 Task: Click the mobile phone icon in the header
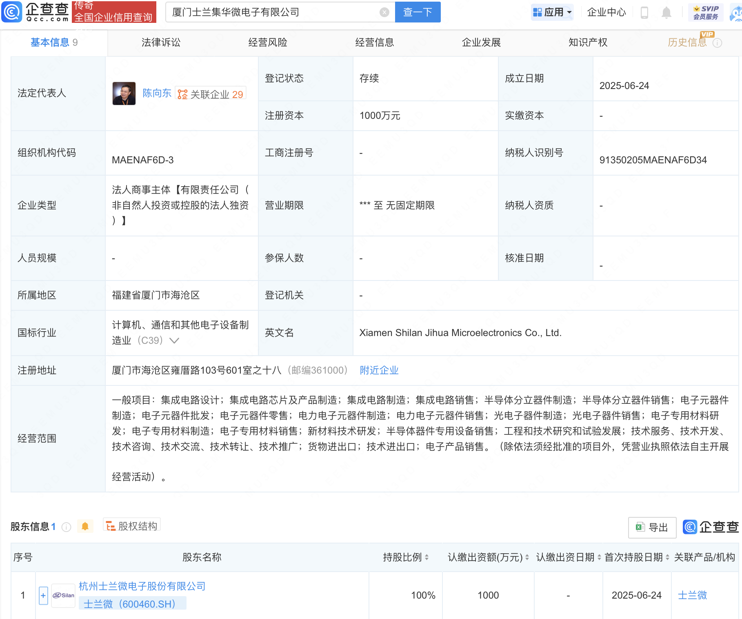tap(644, 13)
